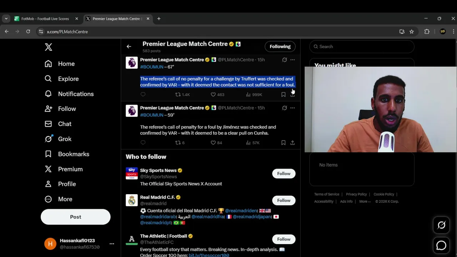457x257 pixels.
Task: Click #BOUMUN hashtag in the 59' post
Action: coord(152,115)
